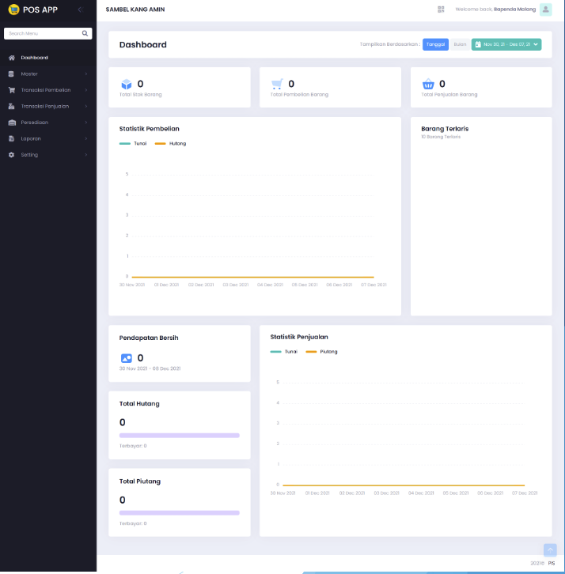Click the Total Hutang progress bar
The image size is (565, 574).
pos(179,435)
